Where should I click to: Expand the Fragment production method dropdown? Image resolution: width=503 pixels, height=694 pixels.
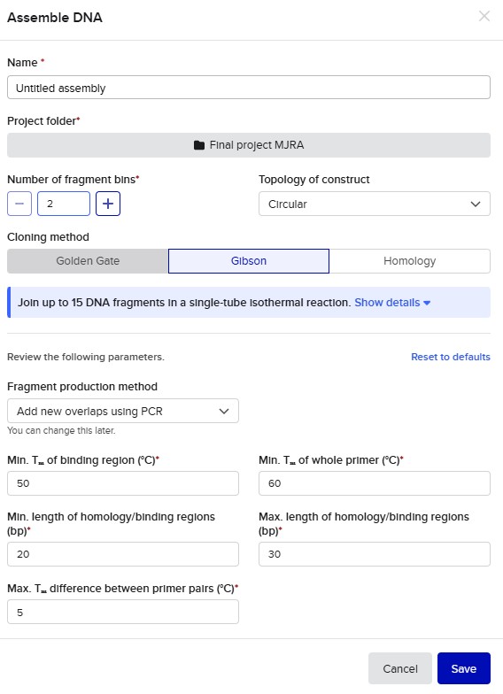123,411
